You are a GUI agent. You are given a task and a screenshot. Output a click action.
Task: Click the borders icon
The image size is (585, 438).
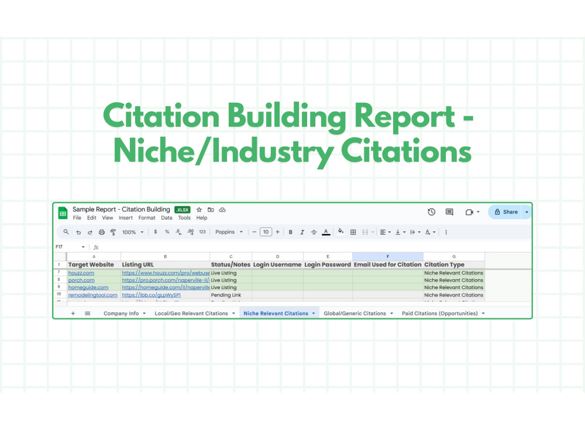(x=353, y=232)
